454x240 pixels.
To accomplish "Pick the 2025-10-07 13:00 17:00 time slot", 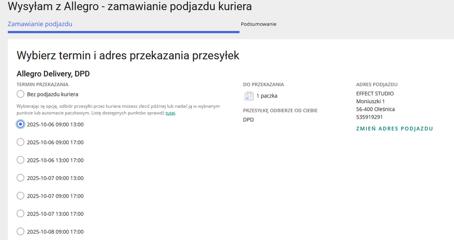I will point(20,214).
